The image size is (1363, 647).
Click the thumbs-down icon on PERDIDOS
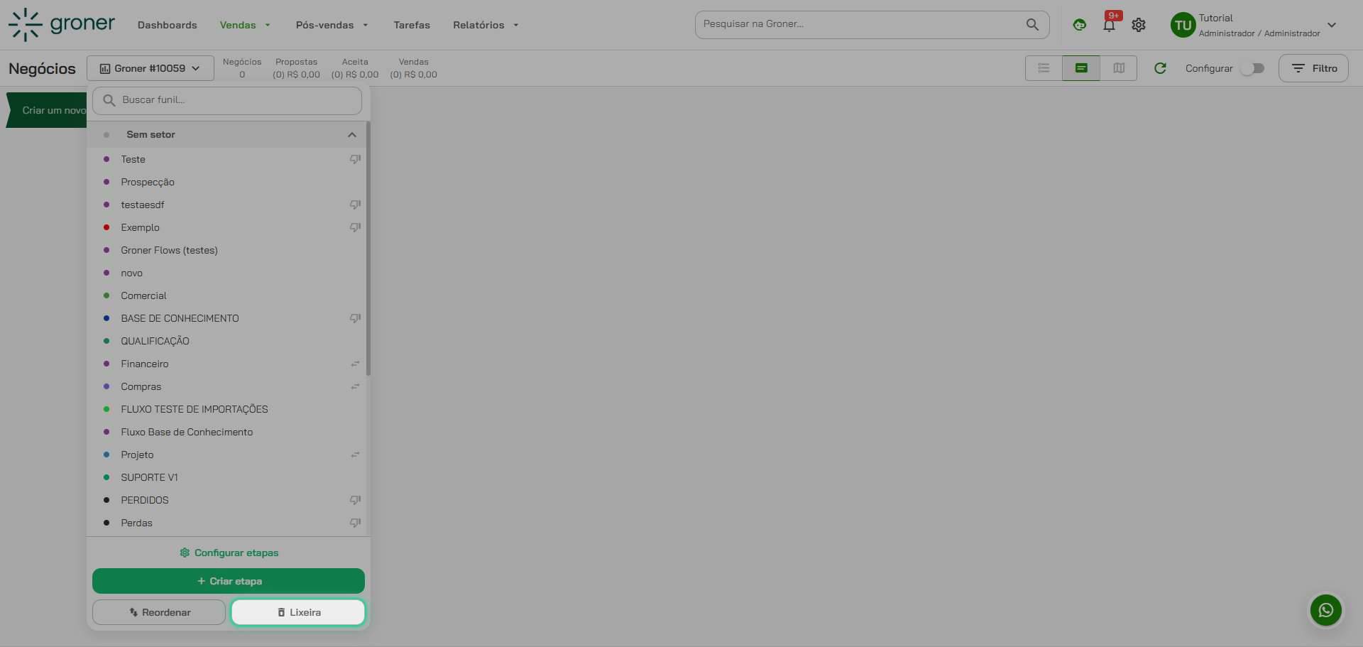355,500
